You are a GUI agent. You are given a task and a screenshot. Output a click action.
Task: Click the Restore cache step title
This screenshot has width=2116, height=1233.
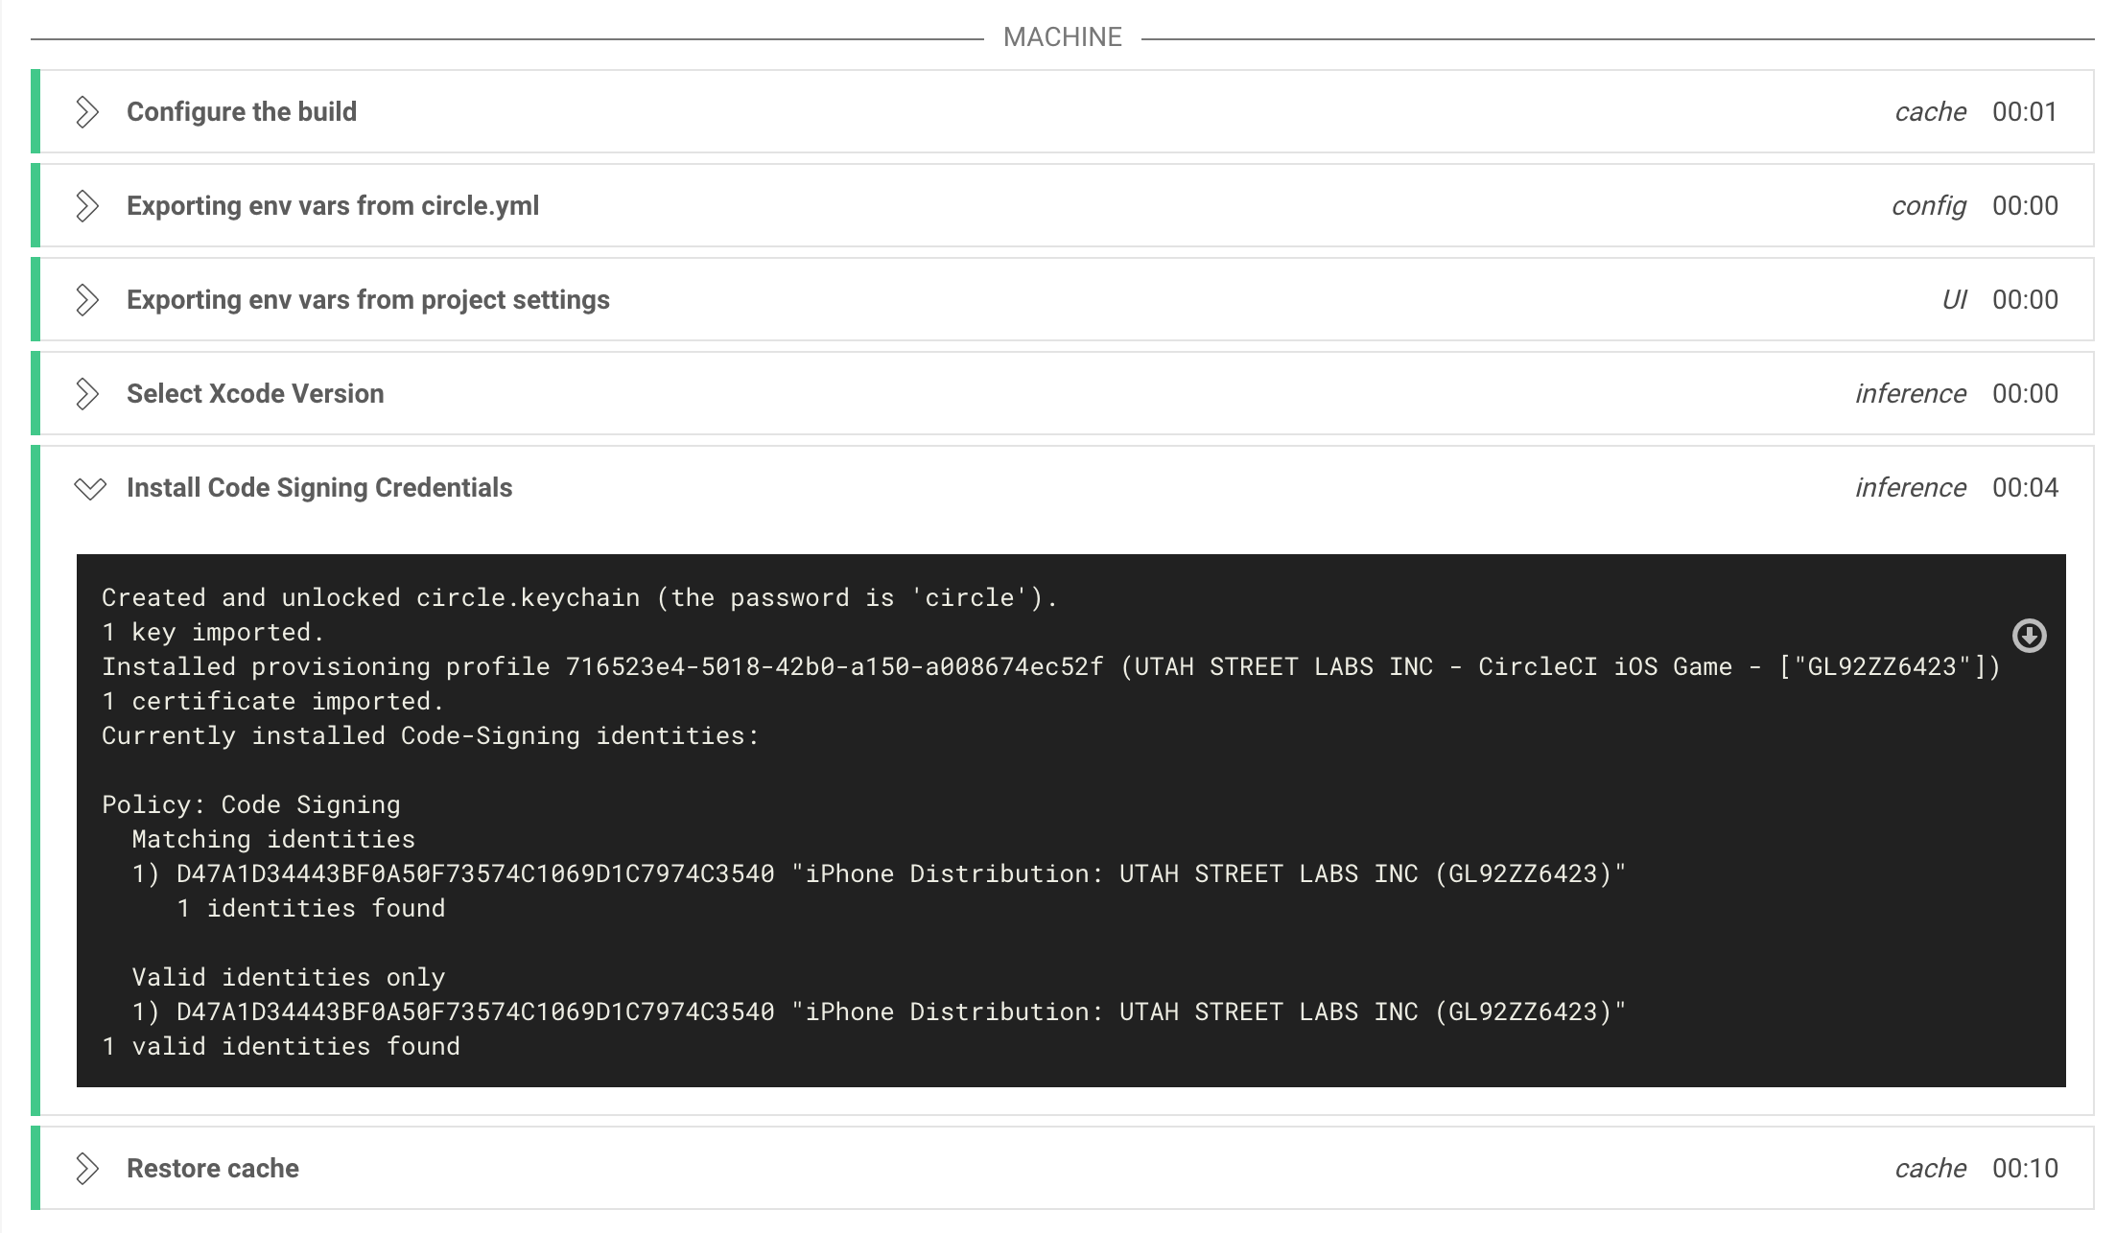213,1169
